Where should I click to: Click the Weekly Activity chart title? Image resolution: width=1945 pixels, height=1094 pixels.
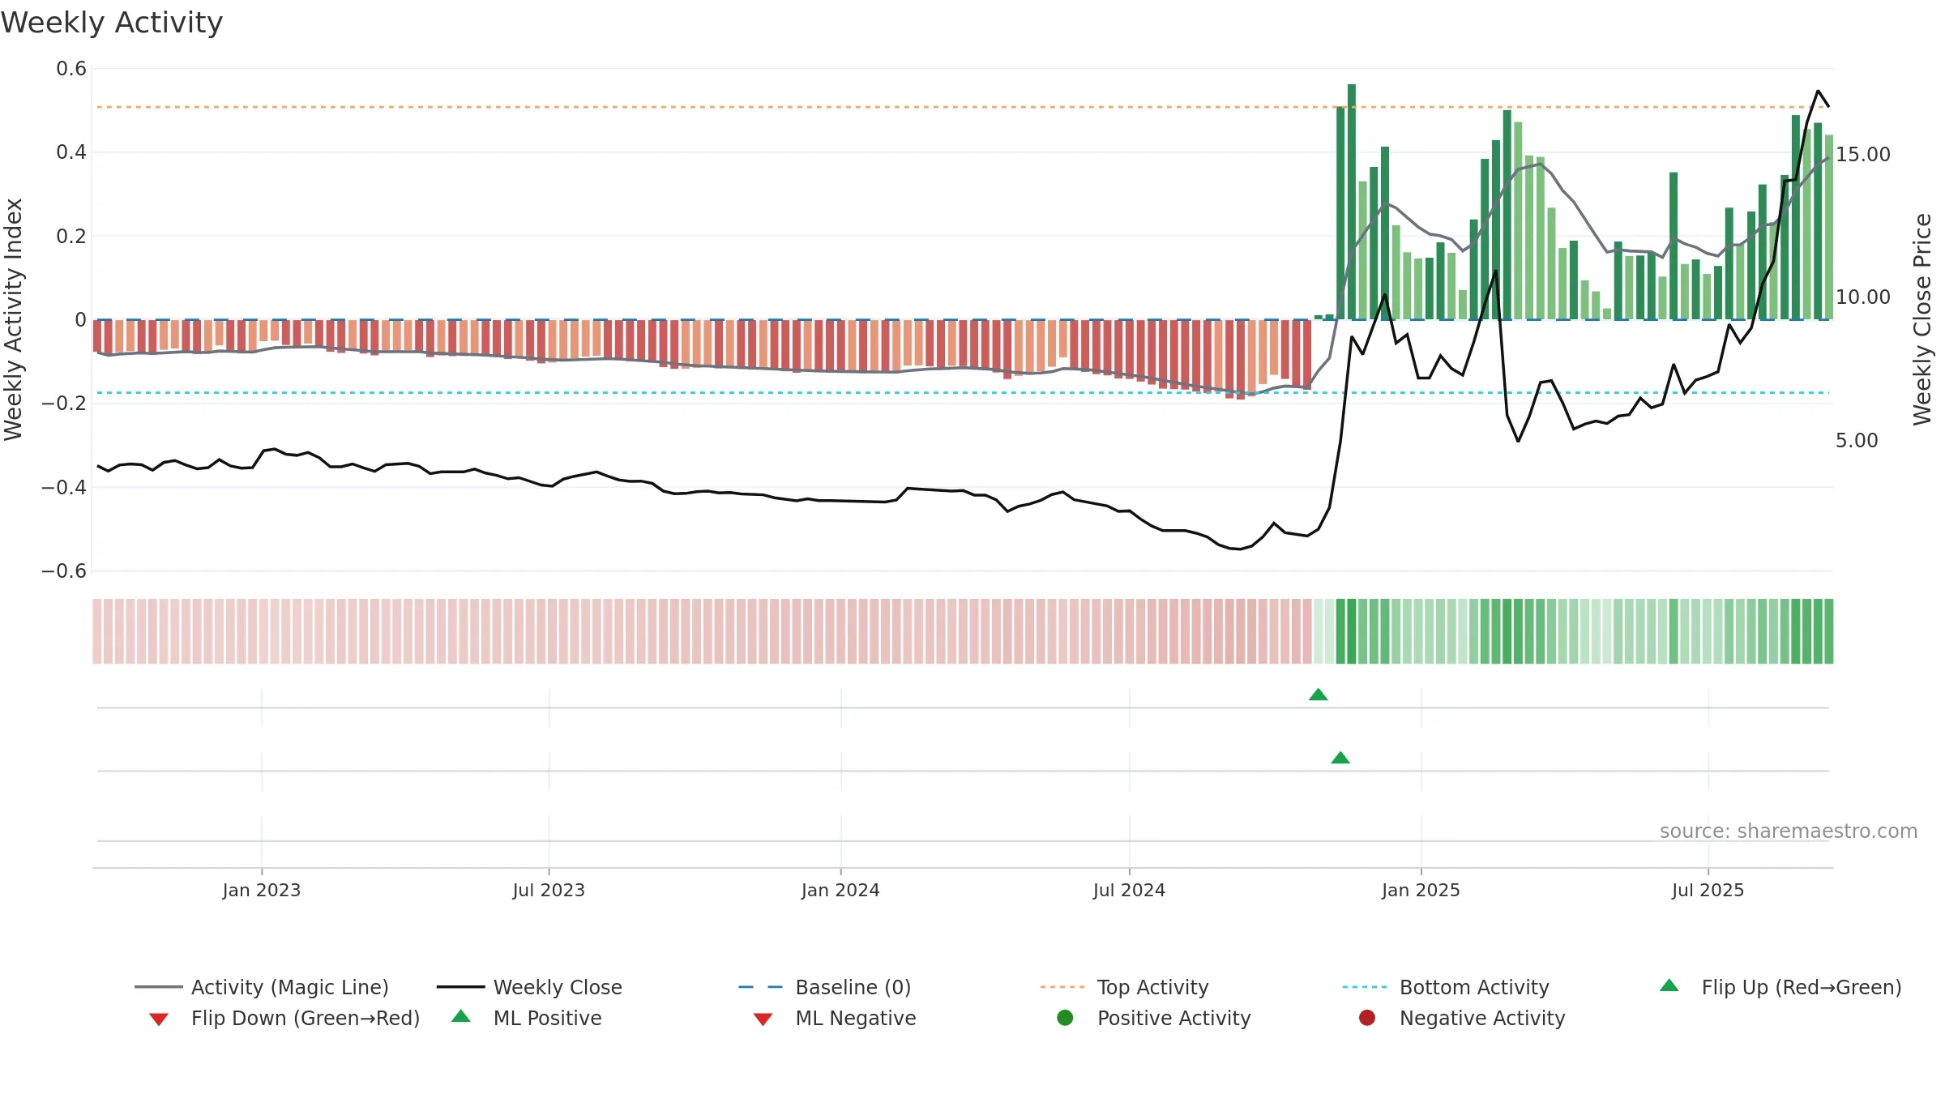112,23
